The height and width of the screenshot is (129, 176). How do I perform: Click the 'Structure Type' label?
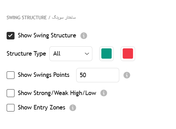click(x=26, y=54)
